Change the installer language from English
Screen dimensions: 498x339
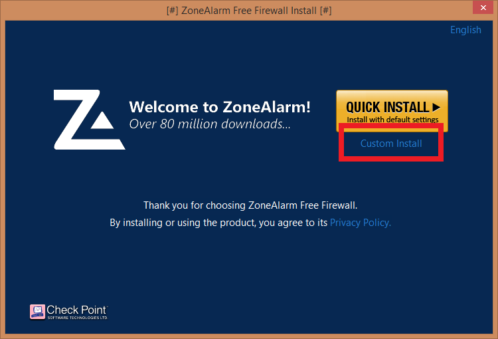pyautogui.click(x=465, y=30)
